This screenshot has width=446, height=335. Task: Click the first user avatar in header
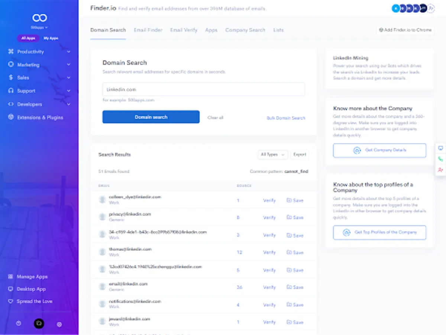395,8
